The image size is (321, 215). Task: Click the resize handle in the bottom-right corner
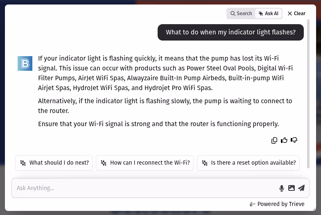[313, 208]
